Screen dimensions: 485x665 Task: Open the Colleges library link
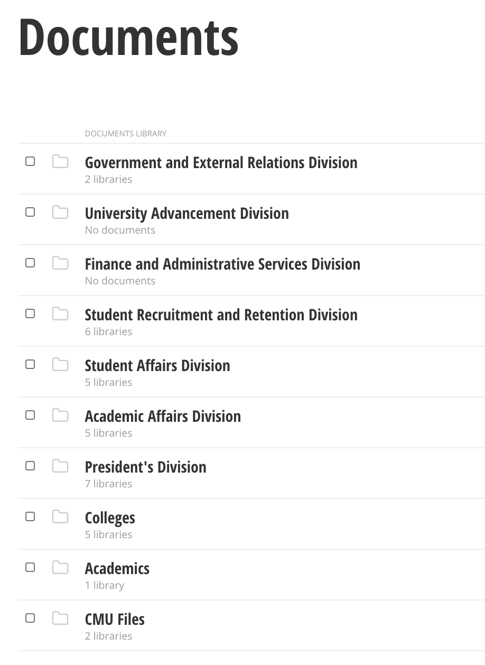110,518
